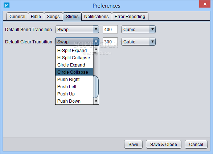Open the Default Send Transition dropdown

click(77, 29)
